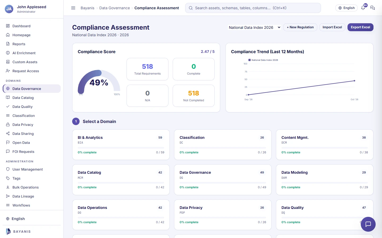382x238 pixels.
Task: Open the notifications bell icon
Action: [363, 8]
